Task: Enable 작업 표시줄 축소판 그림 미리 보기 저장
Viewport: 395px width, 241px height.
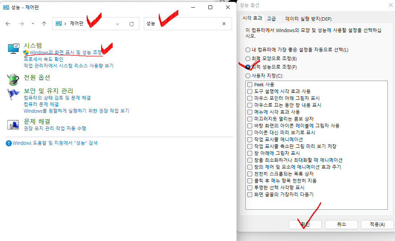Action: point(250,146)
